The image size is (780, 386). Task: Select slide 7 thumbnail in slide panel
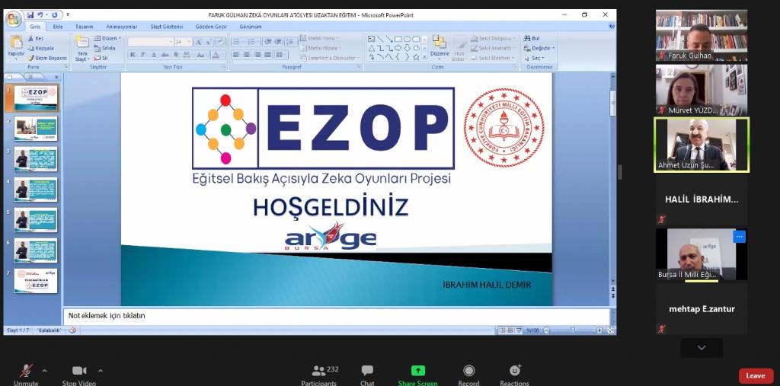tap(36, 281)
